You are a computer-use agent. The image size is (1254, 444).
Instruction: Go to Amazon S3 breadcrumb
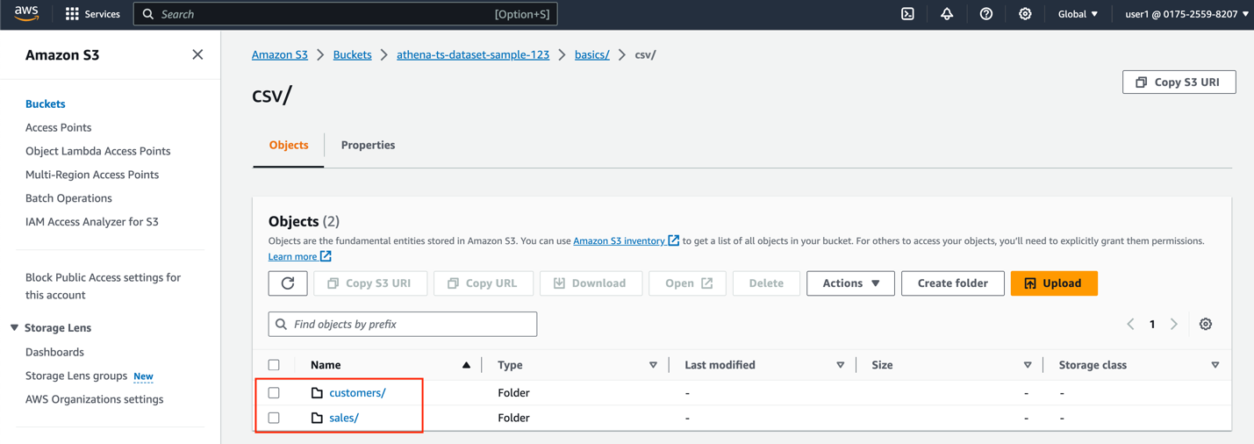pos(280,54)
